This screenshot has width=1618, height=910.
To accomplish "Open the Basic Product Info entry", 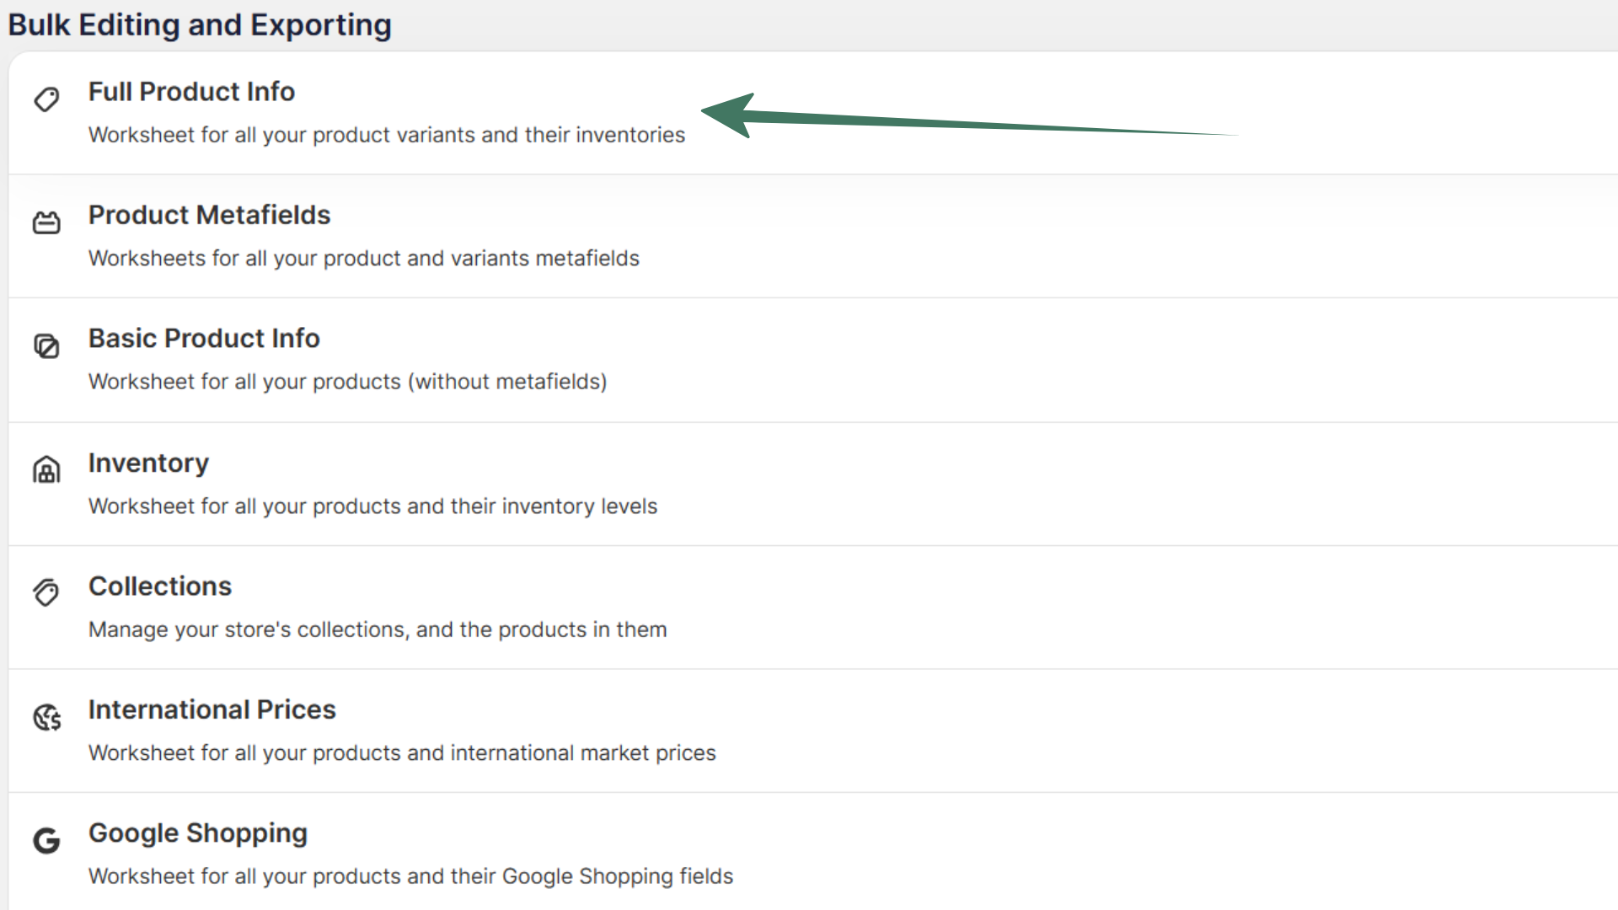I will click(204, 338).
